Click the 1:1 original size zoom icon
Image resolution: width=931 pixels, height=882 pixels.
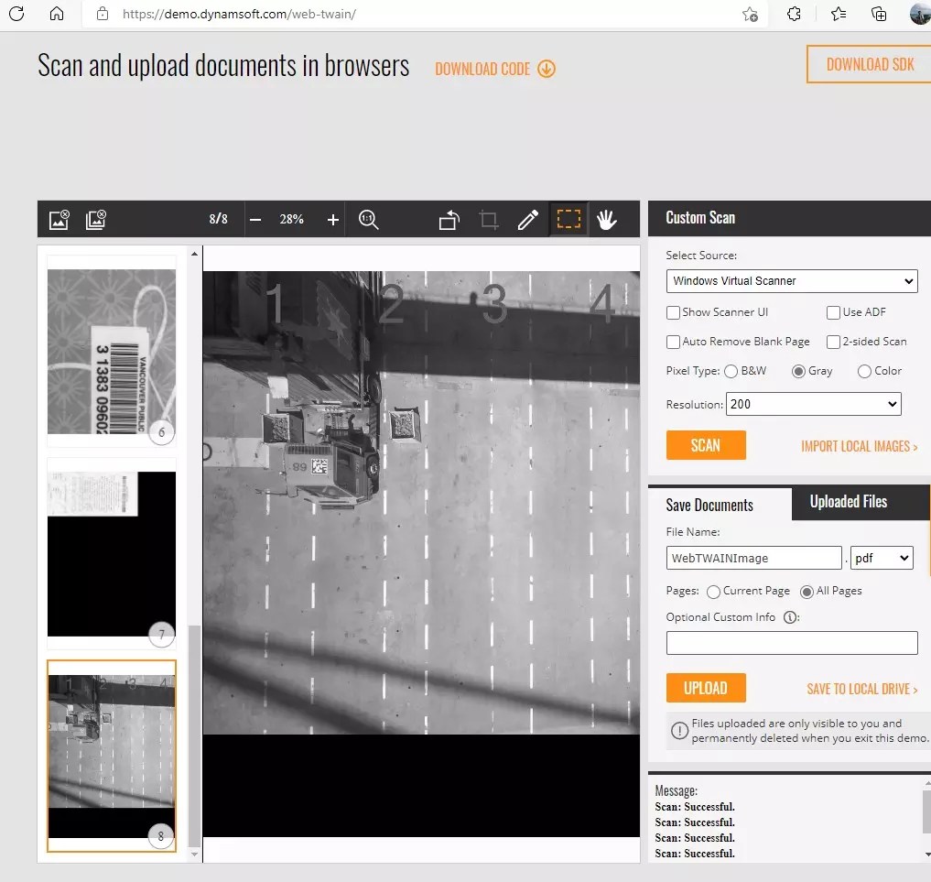[x=369, y=219]
